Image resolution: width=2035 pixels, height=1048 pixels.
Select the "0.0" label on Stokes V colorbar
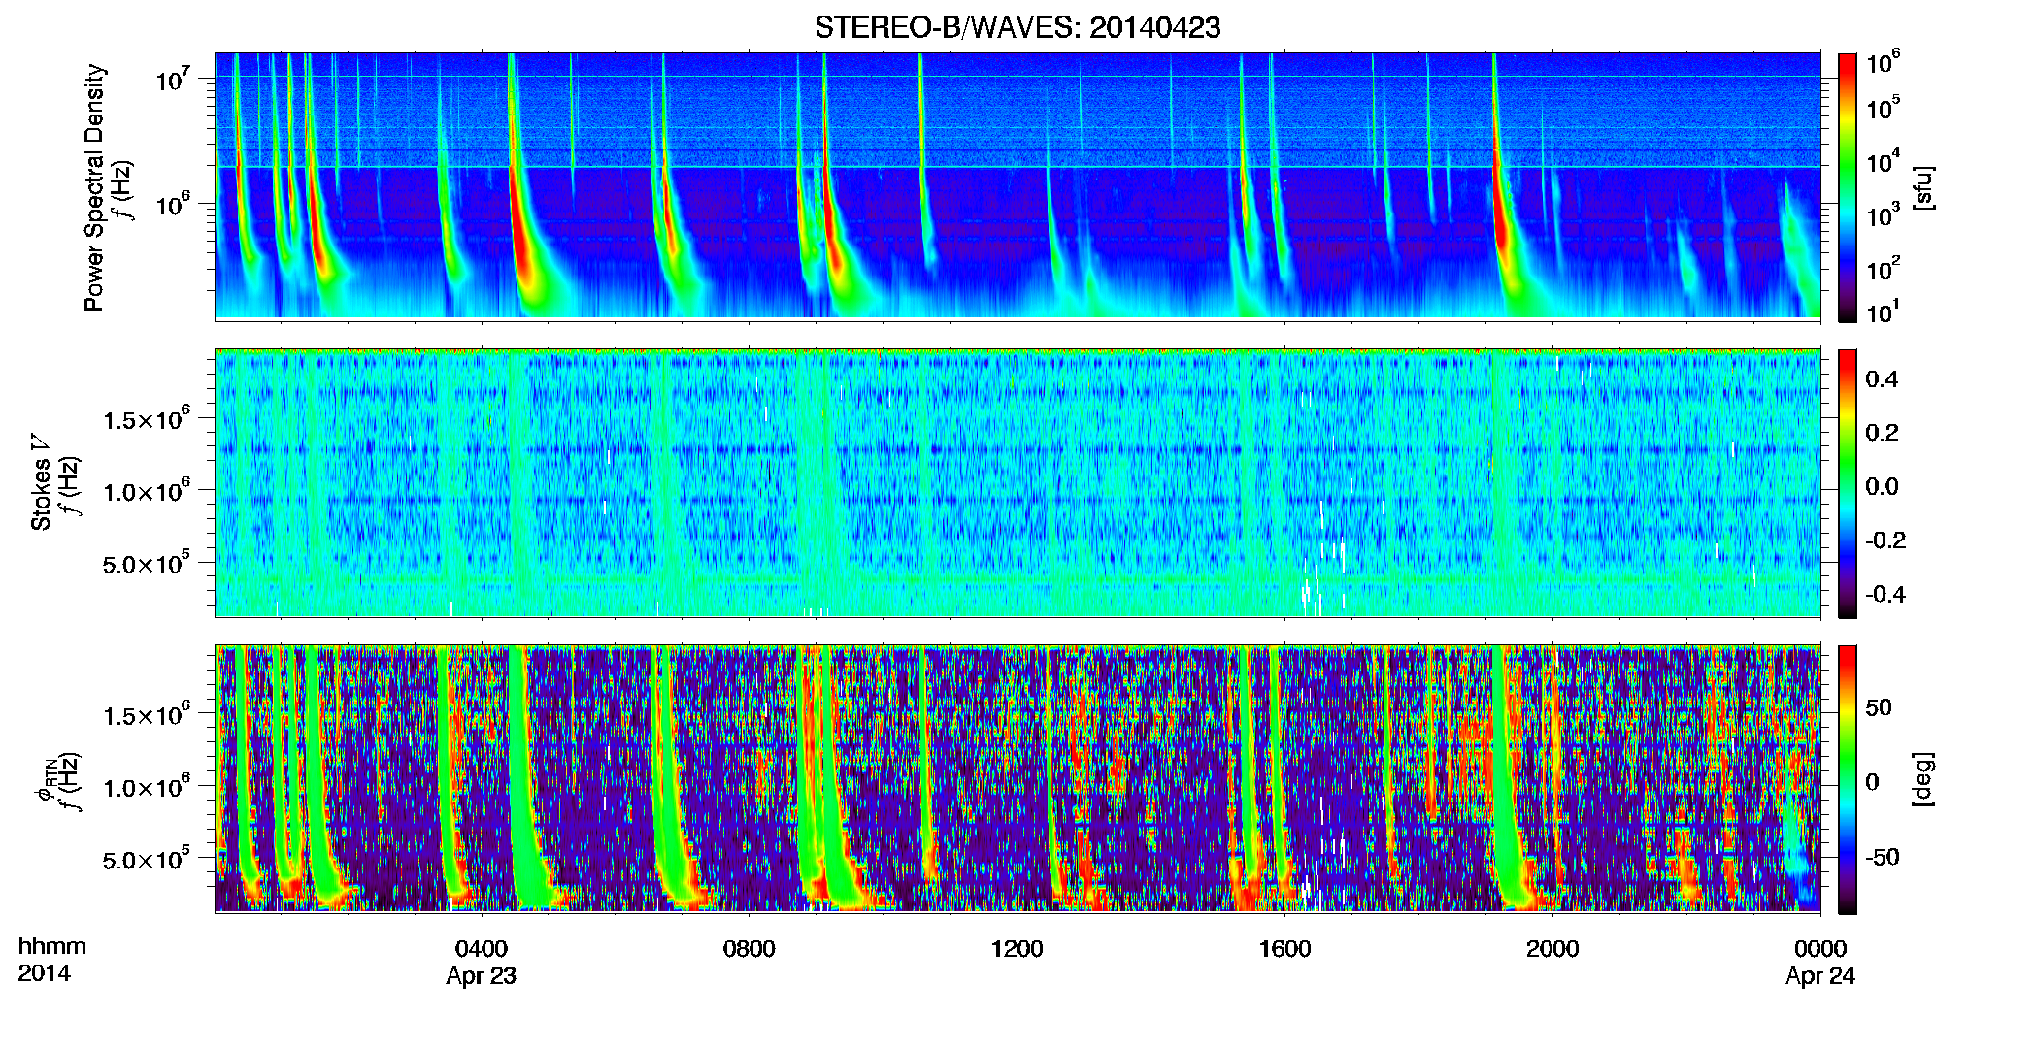pos(1882,486)
